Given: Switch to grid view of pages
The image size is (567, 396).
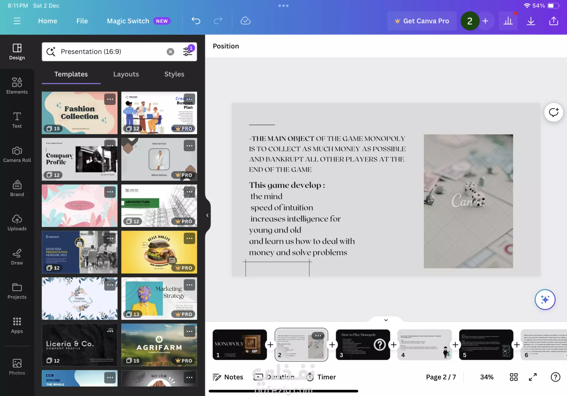Looking at the screenshot, I should coord(514,377).
